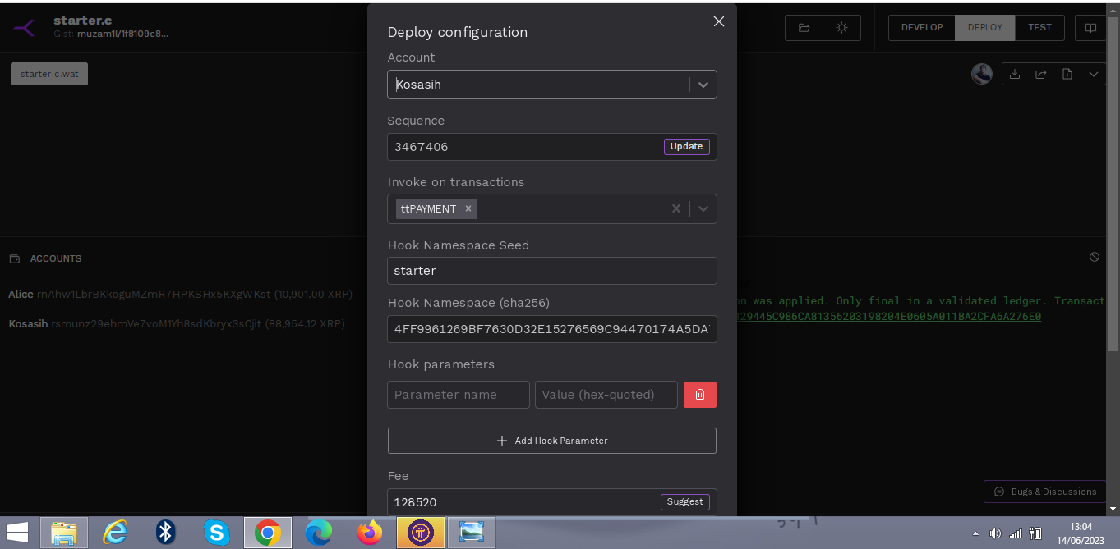Click the Parameter name input
The height and width of the screenshot is (549, 1120).
coord(459,395)
